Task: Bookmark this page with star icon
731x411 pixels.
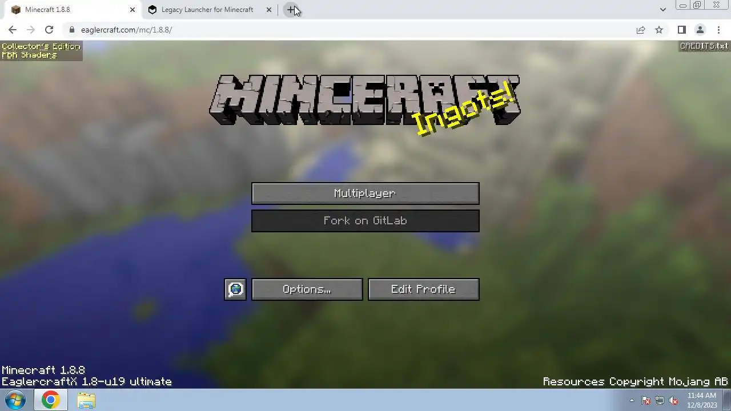Action: click(659, 30)
